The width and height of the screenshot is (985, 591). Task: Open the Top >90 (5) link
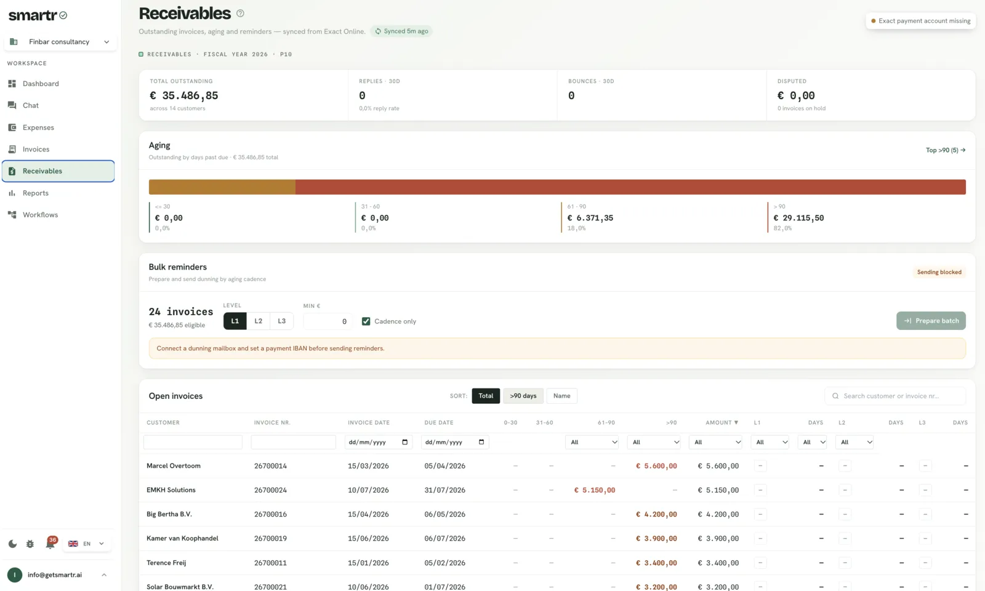(946, 150)
